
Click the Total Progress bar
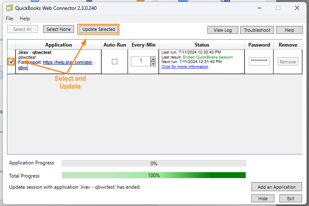[x=154, y=175]
